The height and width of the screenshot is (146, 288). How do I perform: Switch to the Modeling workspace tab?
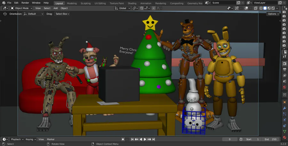click(72, 3)
